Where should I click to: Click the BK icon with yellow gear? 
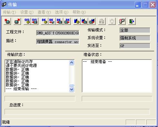[44, 21]
